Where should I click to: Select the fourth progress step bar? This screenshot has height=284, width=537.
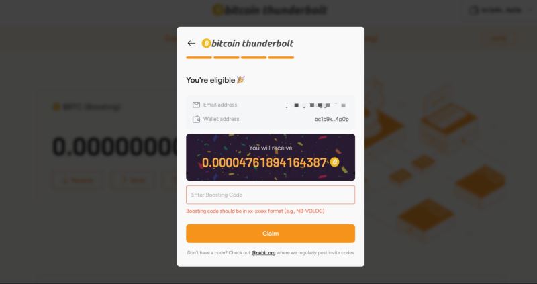281,58
